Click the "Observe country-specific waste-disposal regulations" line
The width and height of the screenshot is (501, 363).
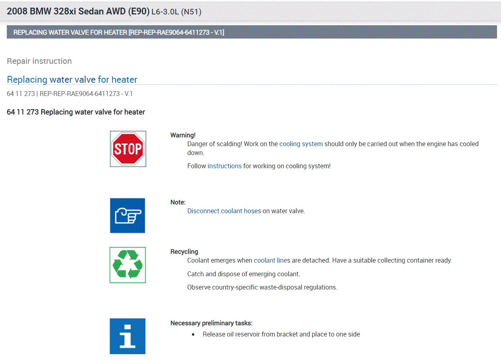click(262, 287)
